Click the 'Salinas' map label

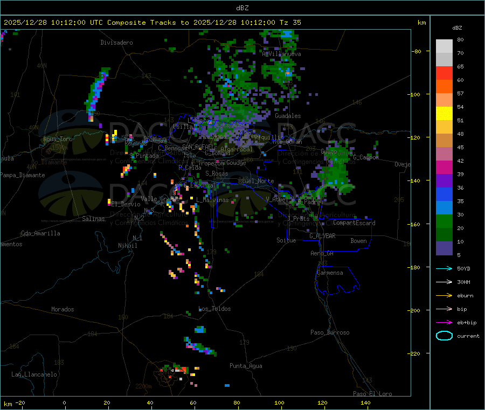pyautogui.click(x=93, y=219)
